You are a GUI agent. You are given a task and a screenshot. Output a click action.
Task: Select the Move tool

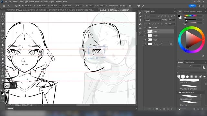coord(2,14)
